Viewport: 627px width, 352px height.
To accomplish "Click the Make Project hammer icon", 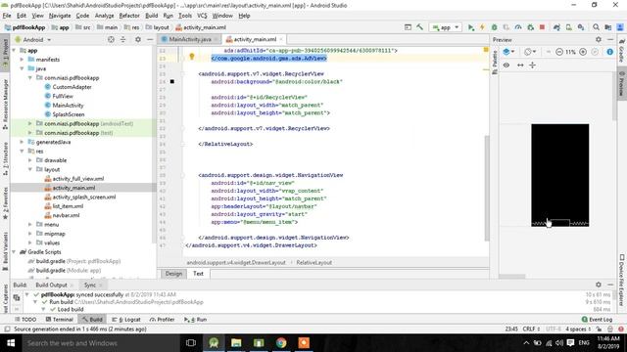I will 420,27.
